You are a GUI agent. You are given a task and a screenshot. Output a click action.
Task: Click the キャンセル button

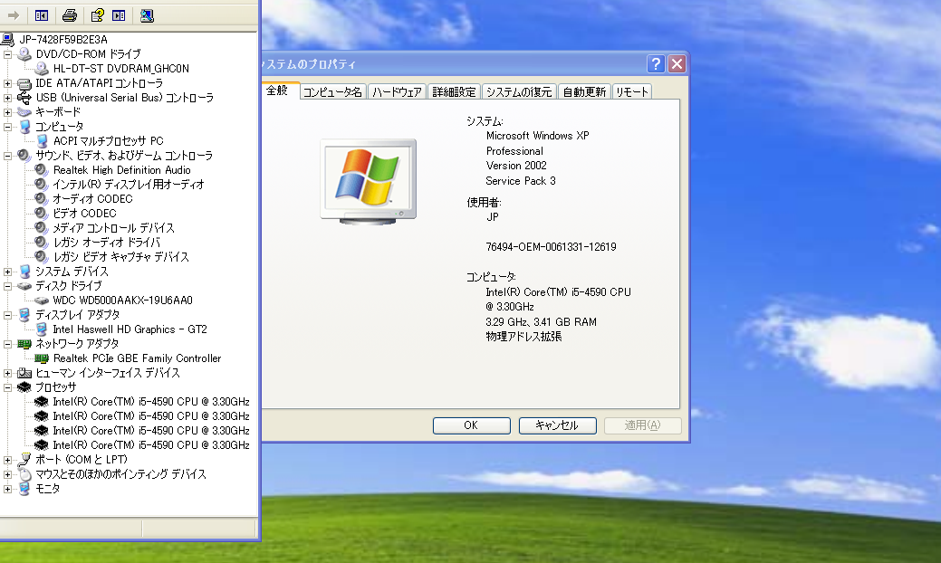pyautogui.click(x=557, y=425)
